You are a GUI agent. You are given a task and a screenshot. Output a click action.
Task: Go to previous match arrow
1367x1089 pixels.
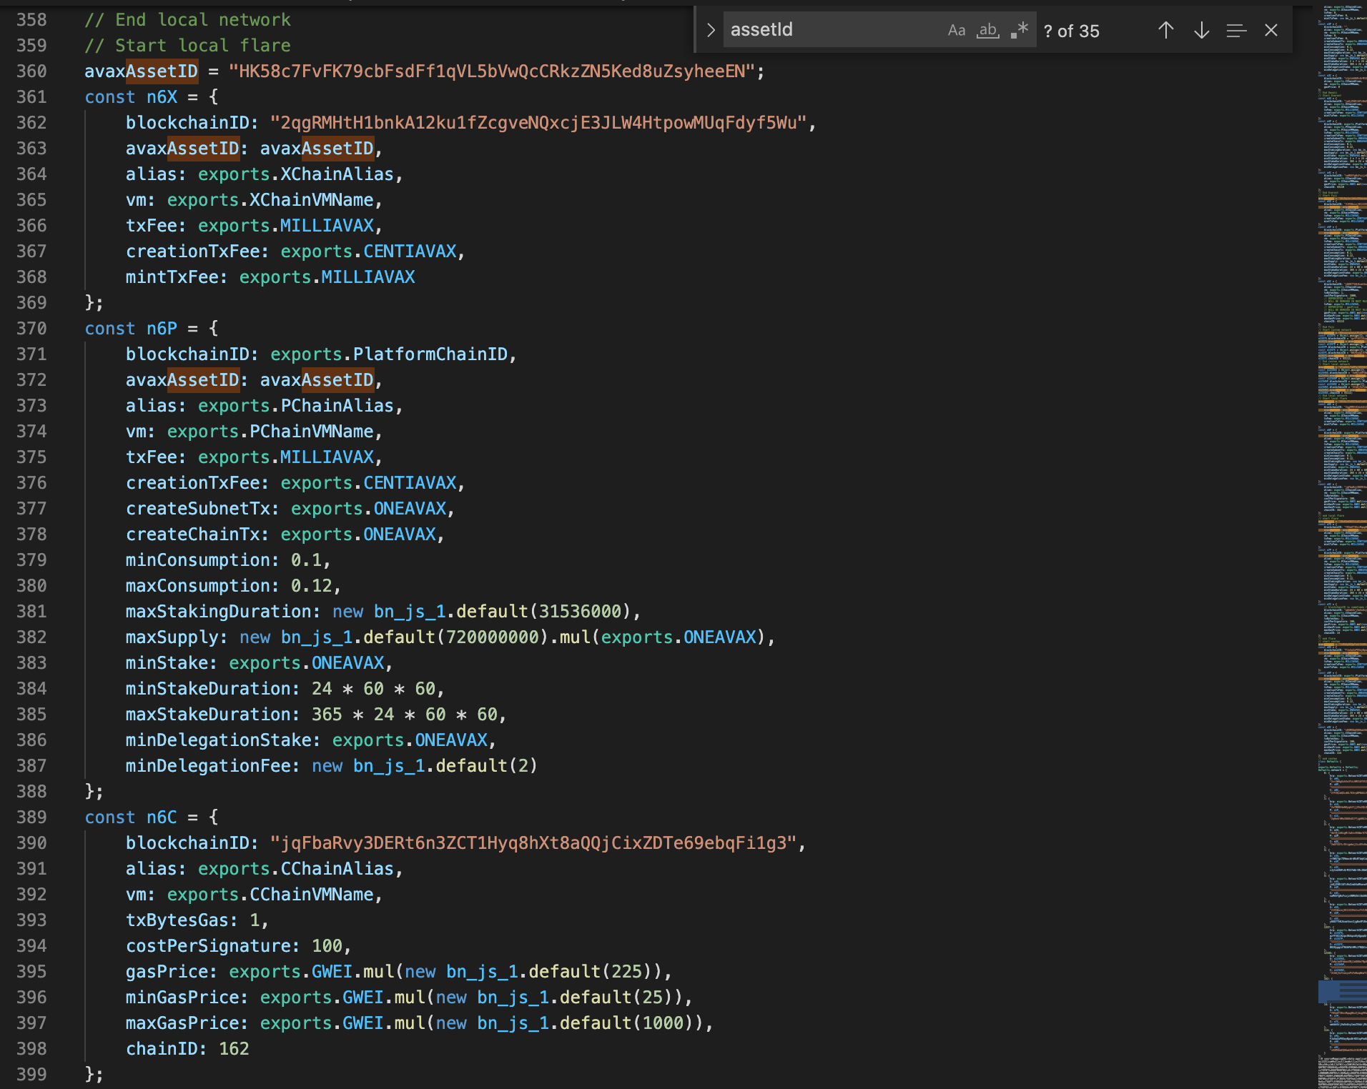[1166, 30]
